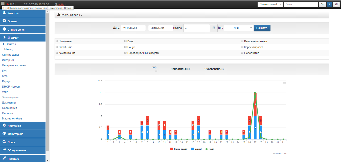Open the help question mark button

330,5
